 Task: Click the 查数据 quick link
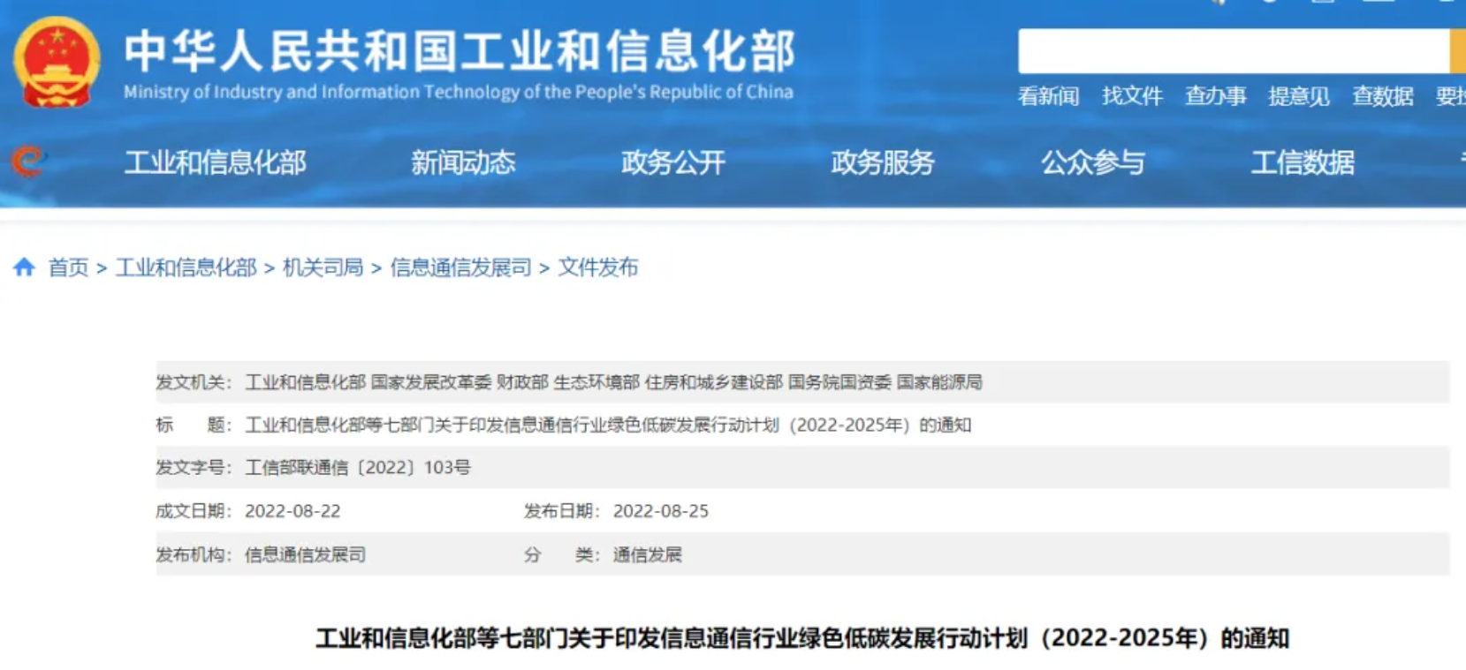click(1382, 96)
